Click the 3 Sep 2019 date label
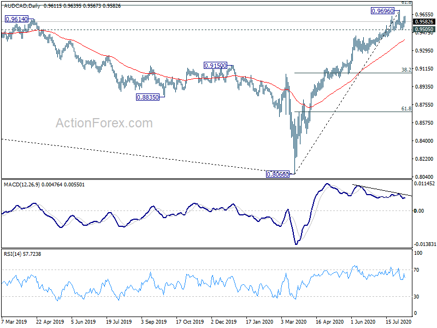The width and height of the screenshot is (437, 328). click(154, 321)
